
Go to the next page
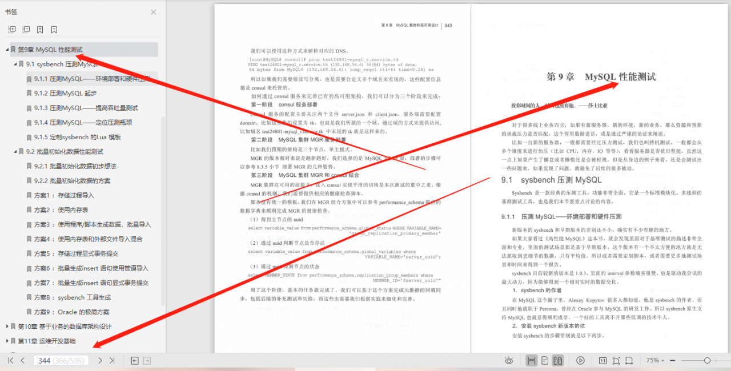tap(100, 360)
